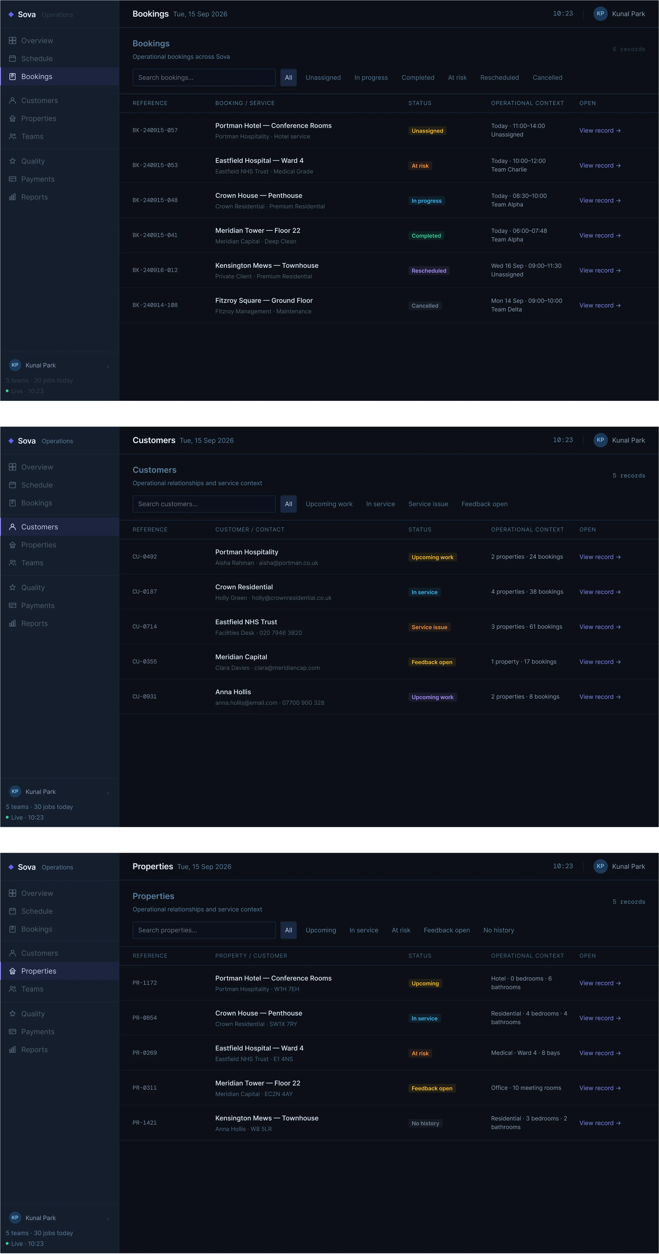Viewport: 659px width, 1254px height.
Task: Click Teams icon in Bookings screen sidebar
Action: (13, 137)
